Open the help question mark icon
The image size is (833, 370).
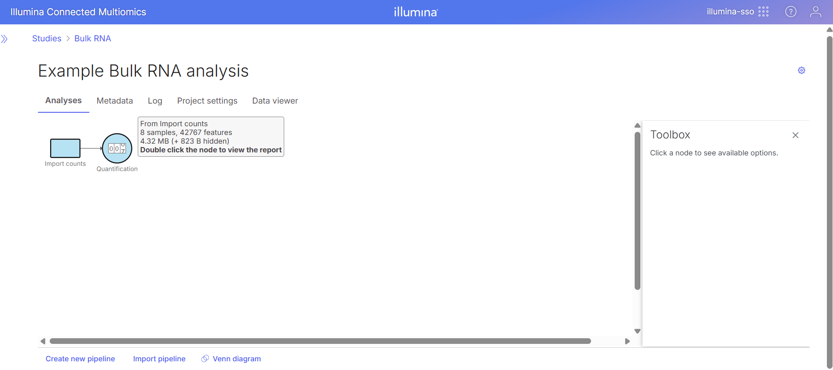click(x=791, y=12)
